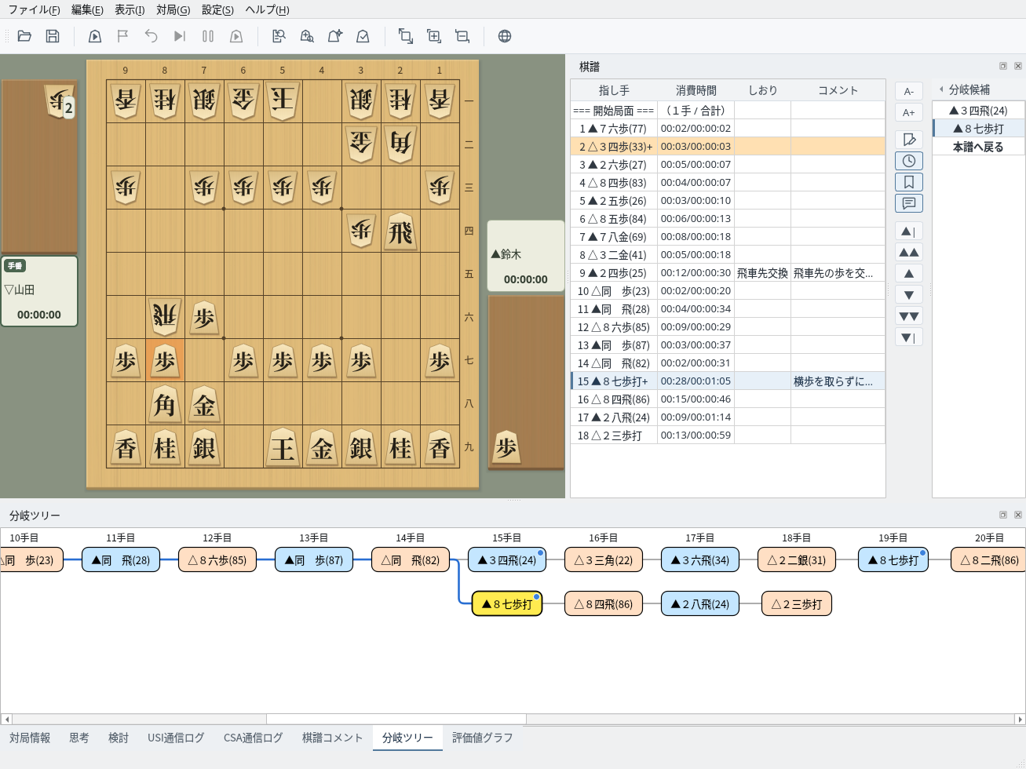The width and height of the screenshot is (1026, 769).
Task: Click the pause icon in the toolbar
Action: point(208,36)
